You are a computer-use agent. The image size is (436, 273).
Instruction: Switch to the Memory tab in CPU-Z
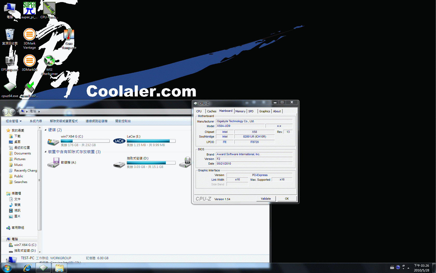(x=240, y=111)
